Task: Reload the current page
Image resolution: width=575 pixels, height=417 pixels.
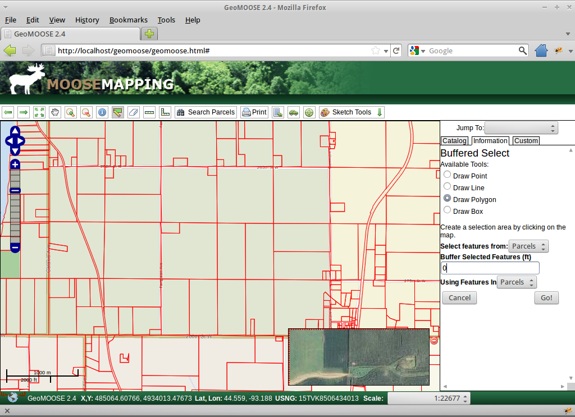Action: pyautogui.click(x=396, y=51)
